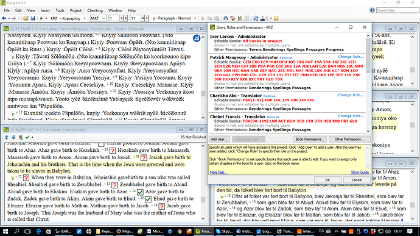Open the Checking menu
Screen dimensions: 420x236
click(x=95, y=10)
